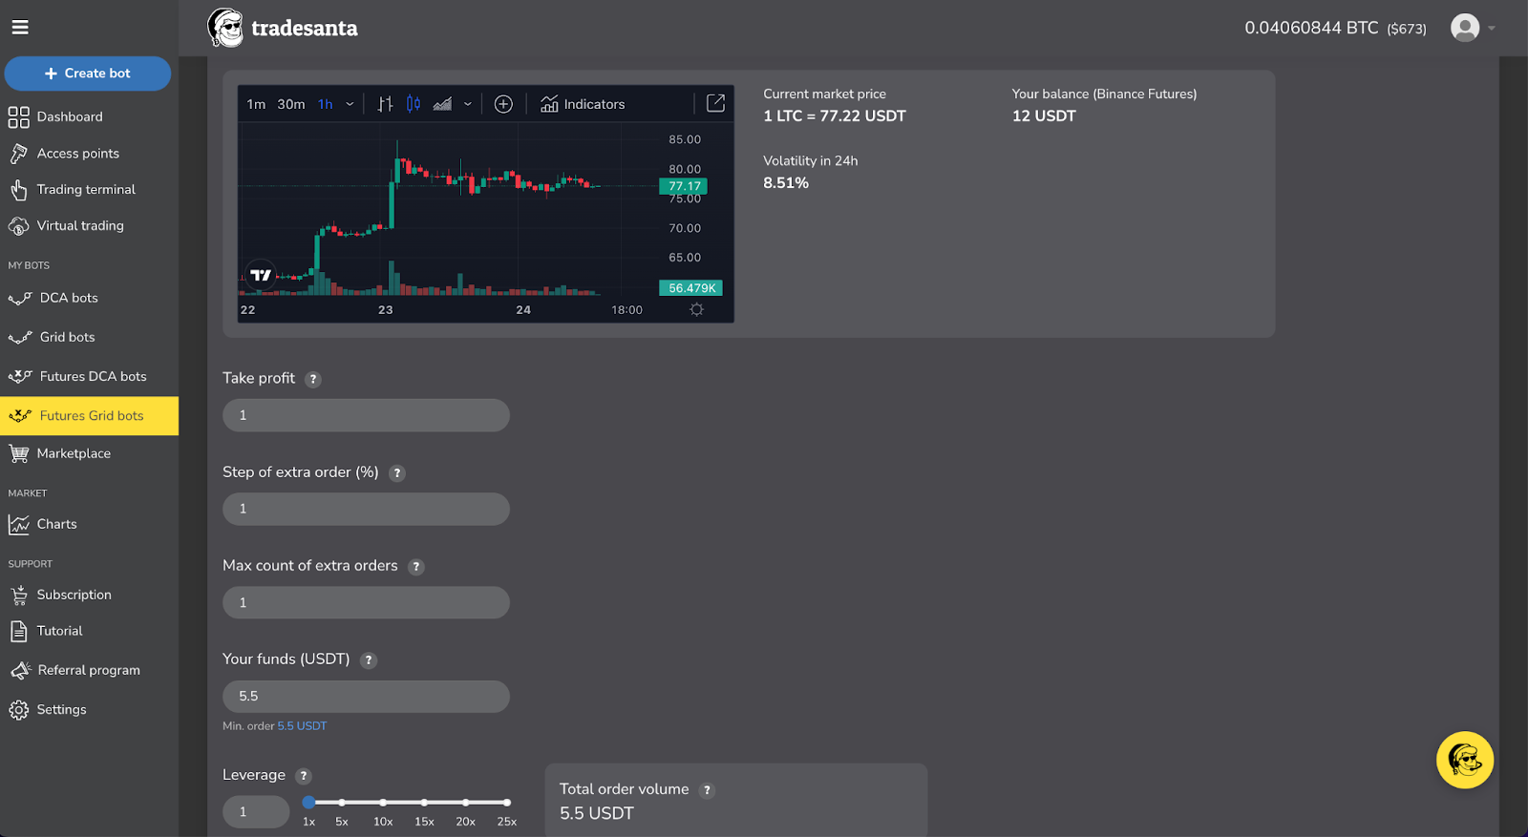Viewport: 1528px width, 837px height.
Task: Open Referral program page
Action: [x=89, y=670]
